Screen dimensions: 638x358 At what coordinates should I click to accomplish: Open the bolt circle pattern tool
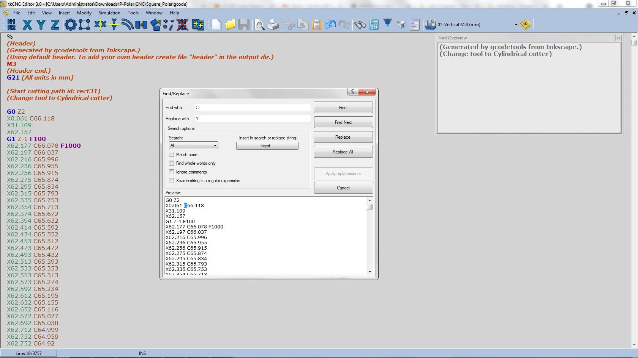click(x=70, y=25)
